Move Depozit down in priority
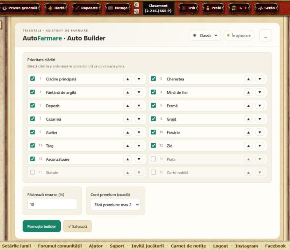Screen dimensions: 290x250 [x=139, y=106]
